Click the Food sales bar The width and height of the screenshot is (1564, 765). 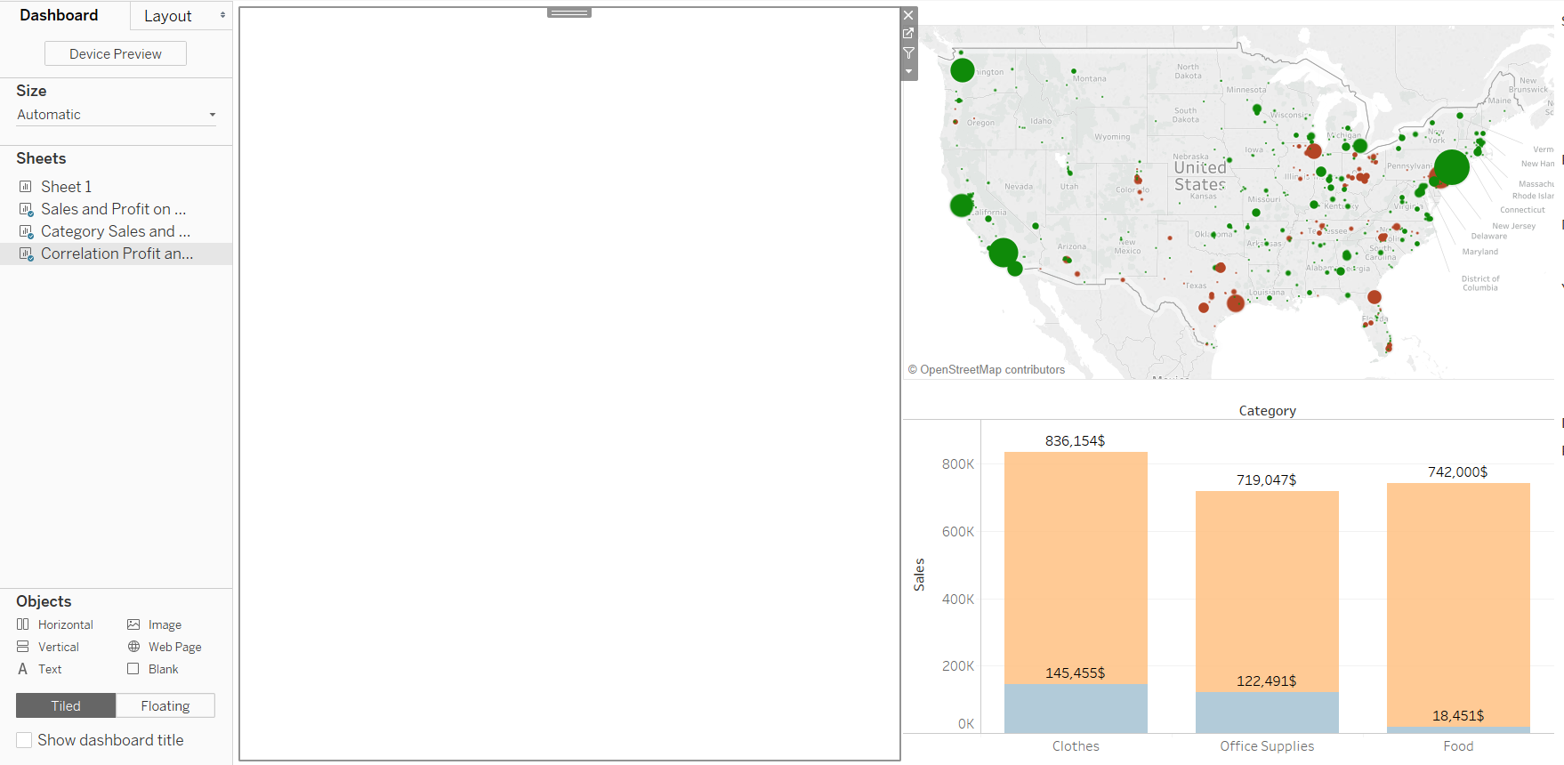1458,605
